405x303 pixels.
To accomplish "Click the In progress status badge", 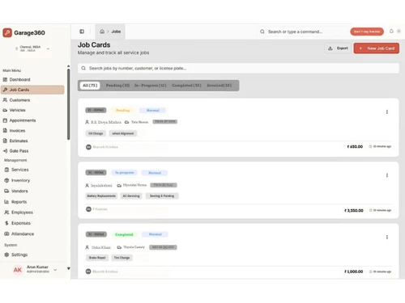I will point(125,172).
